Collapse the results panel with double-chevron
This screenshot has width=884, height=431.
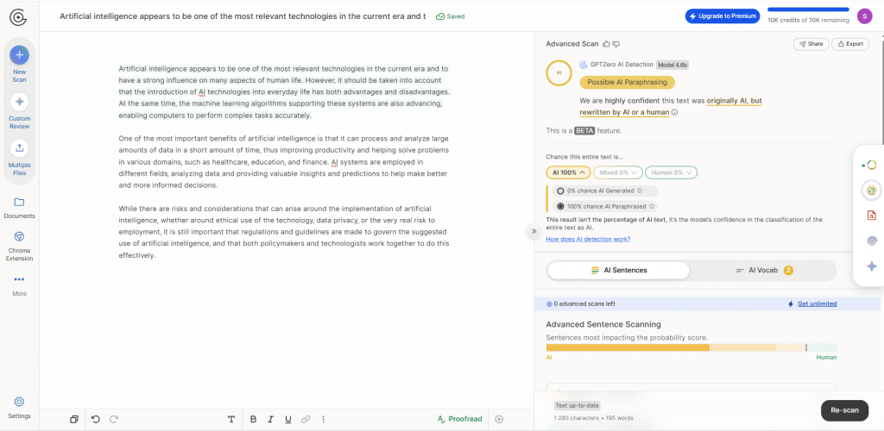(534, 231)
